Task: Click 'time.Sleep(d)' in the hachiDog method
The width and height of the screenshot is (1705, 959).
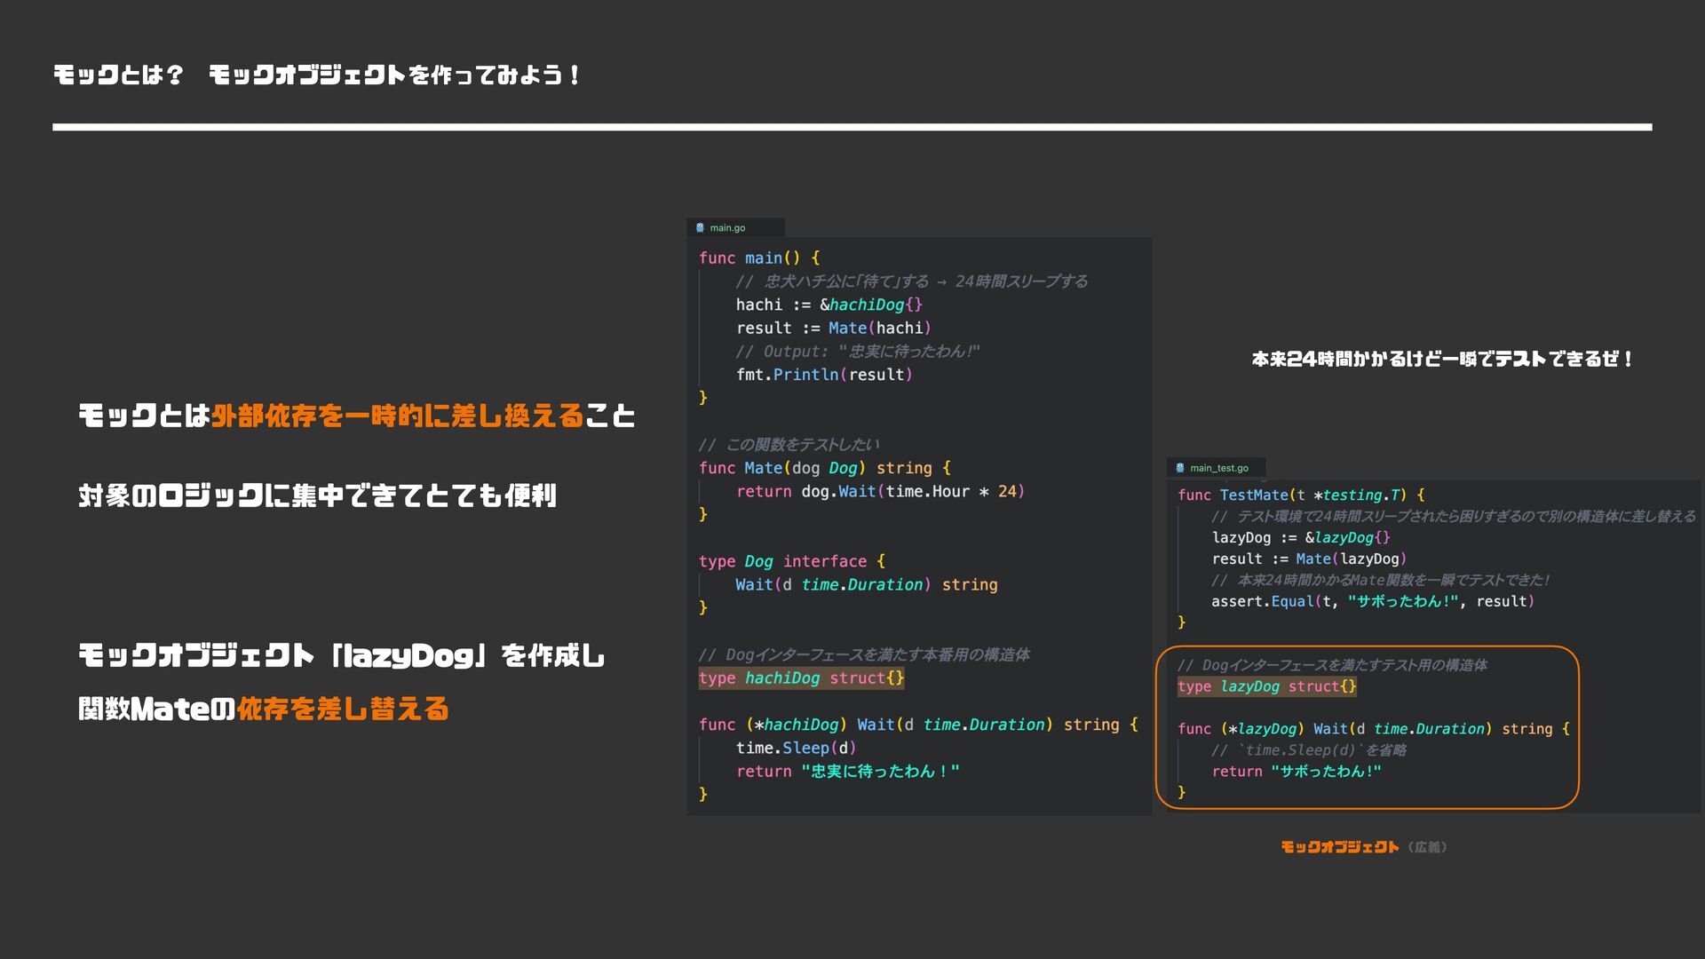Action: pos(796,749)
